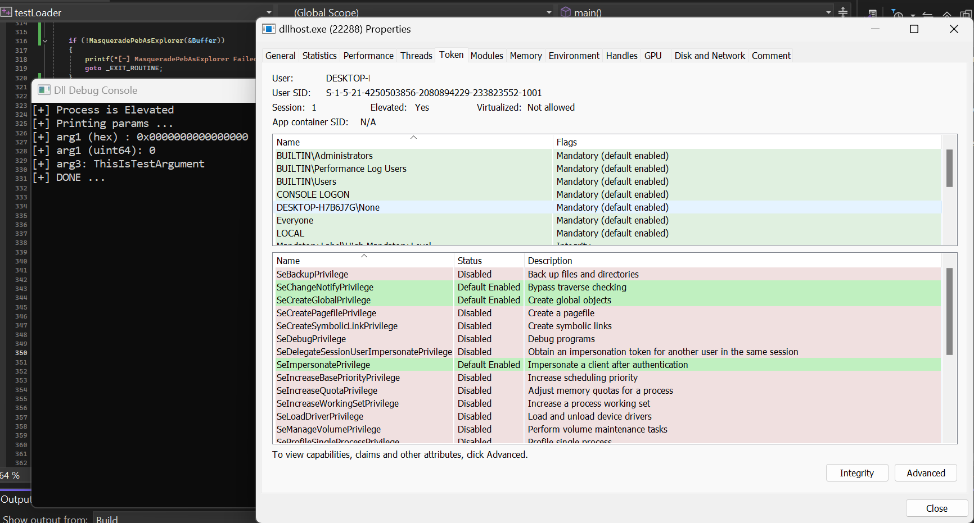Viewport: 974px width, 523px height.
Task: Open the testLoader project dropdown
Action: click(x=269, y=12)
